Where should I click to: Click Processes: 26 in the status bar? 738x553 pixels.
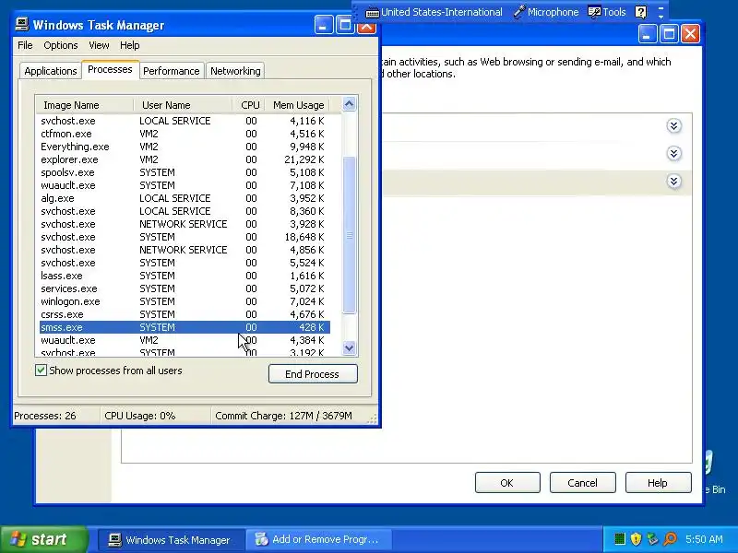pos(44,416)
